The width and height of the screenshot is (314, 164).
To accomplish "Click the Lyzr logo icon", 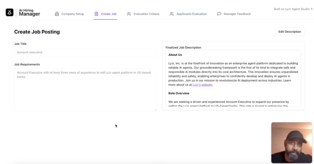I will [9, 12].
